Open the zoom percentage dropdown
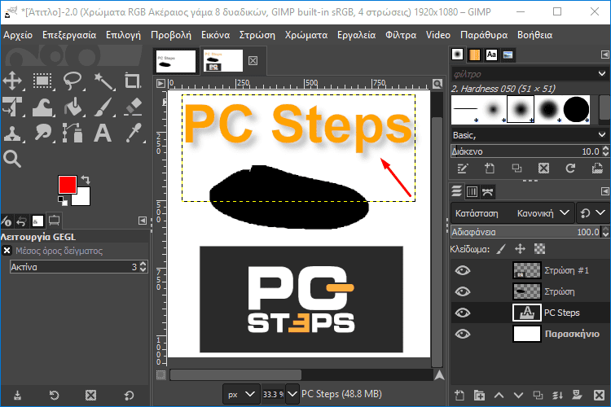Image resolution: width=611 pixels, height=407 pixels. (x=292, y=394)
